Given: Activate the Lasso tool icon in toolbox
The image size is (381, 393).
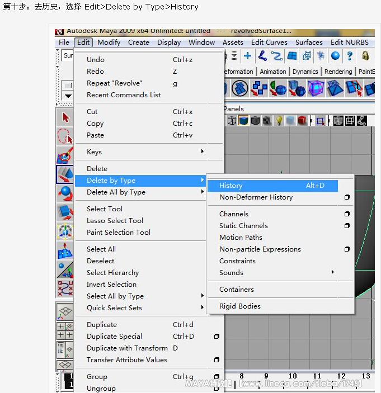Looking at the screenshot, I should [65, 136].
